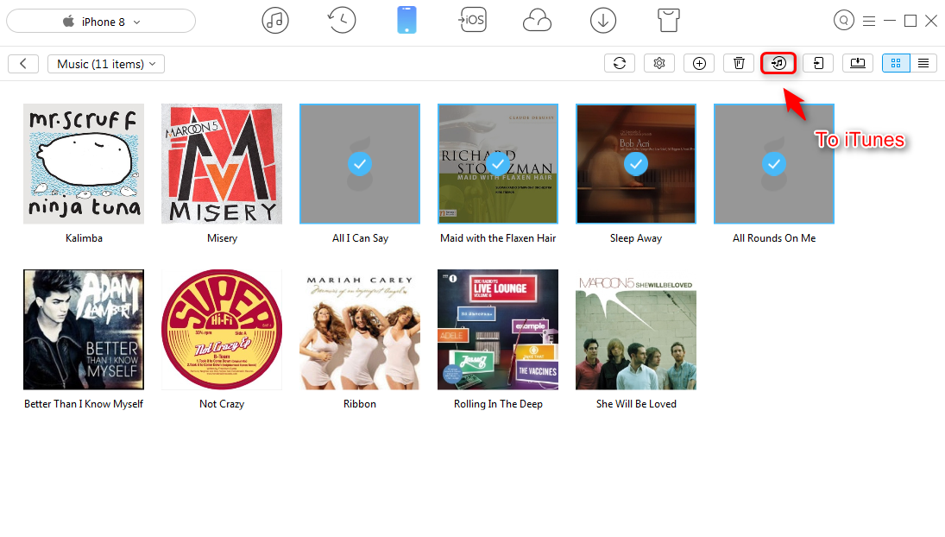This screenshot has height=537, width=945.
Task: Select the Kalimba album cover
Action: click(84, 164)
